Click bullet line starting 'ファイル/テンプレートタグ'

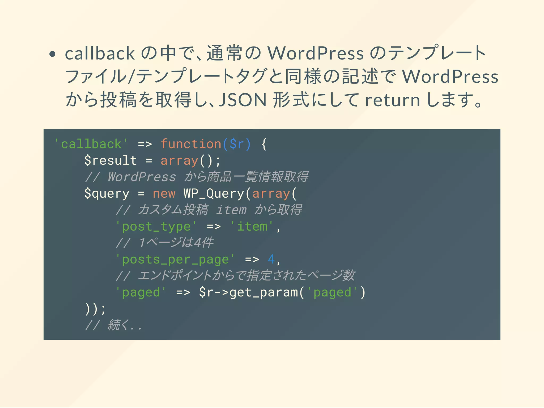click(282, 76)
